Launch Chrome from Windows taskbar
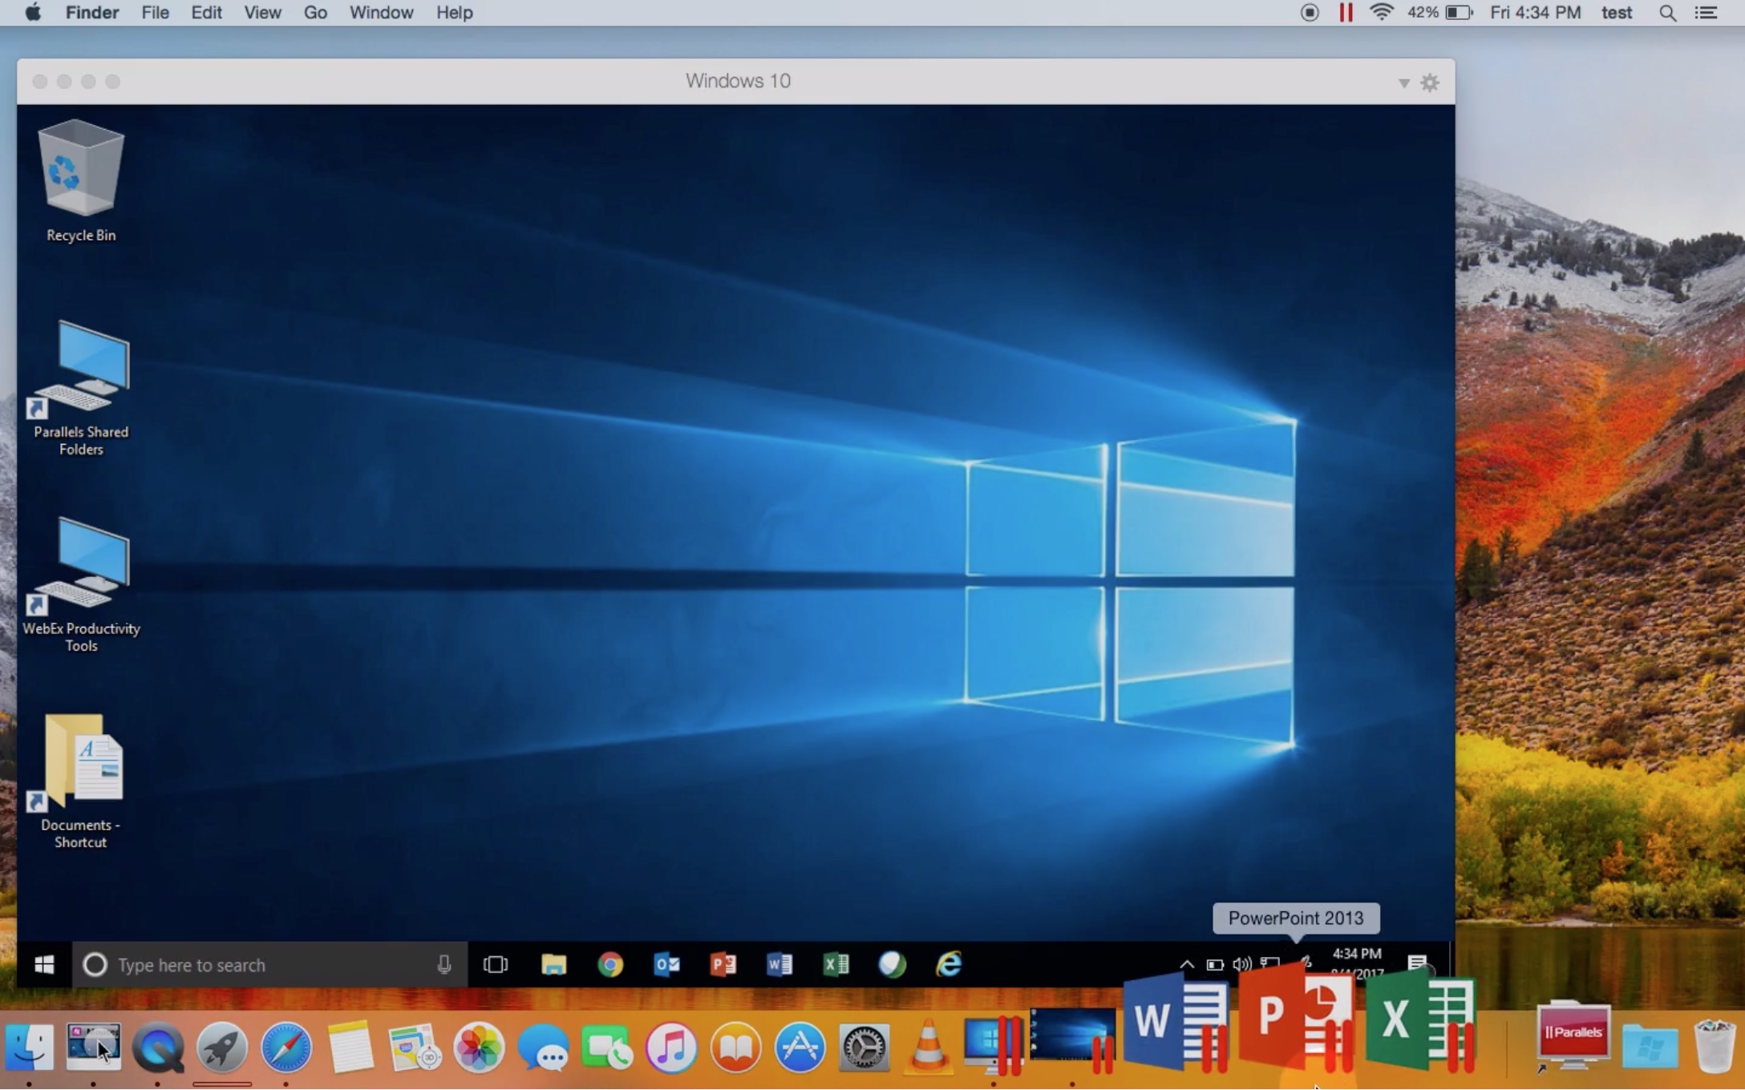 coord(610,965)
